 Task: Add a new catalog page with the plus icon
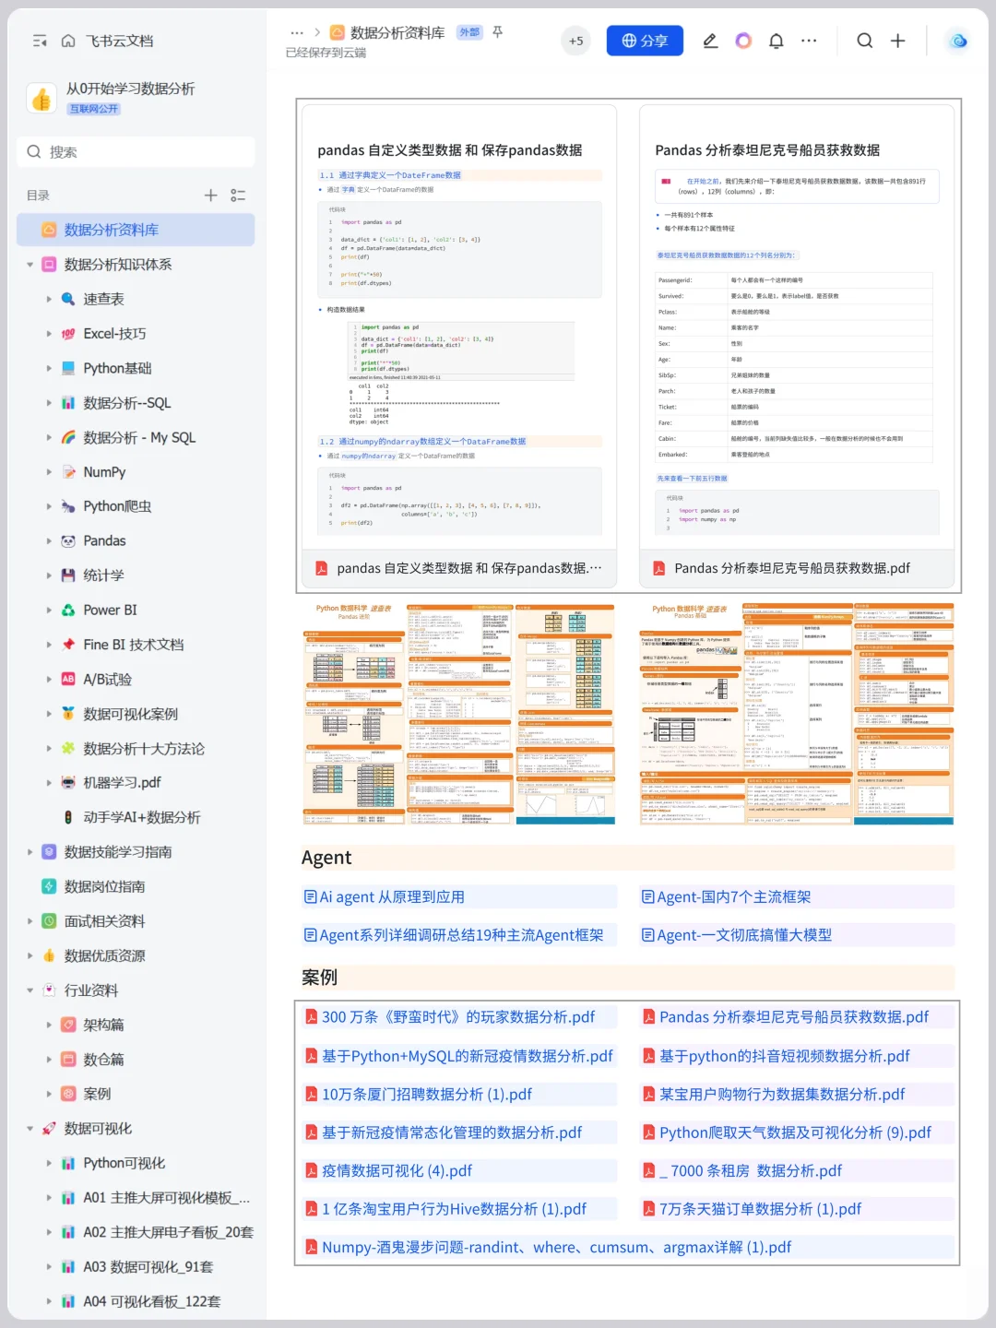[210, 196]
